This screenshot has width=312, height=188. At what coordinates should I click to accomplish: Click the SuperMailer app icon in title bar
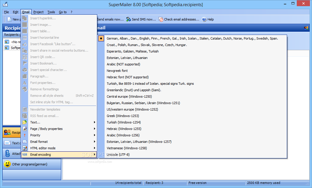coord(5,4)
